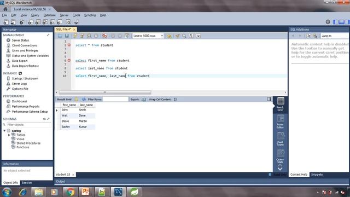Open the Query menu
Viewport: 350px width, 197px height.
pos(35,15)
